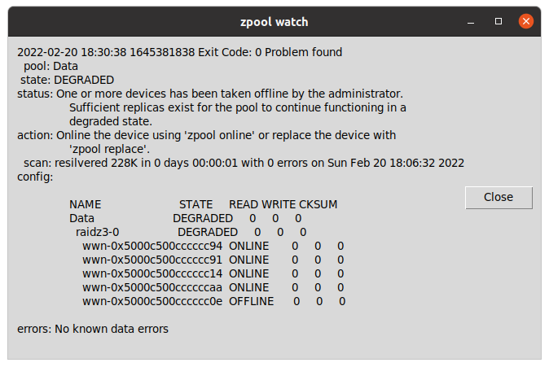549x367 pixels.
Task: Click the status line about offline devices
Action: click(x=210, y=94)
